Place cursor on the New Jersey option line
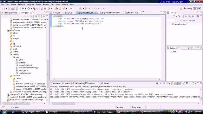 click(80, 21)
